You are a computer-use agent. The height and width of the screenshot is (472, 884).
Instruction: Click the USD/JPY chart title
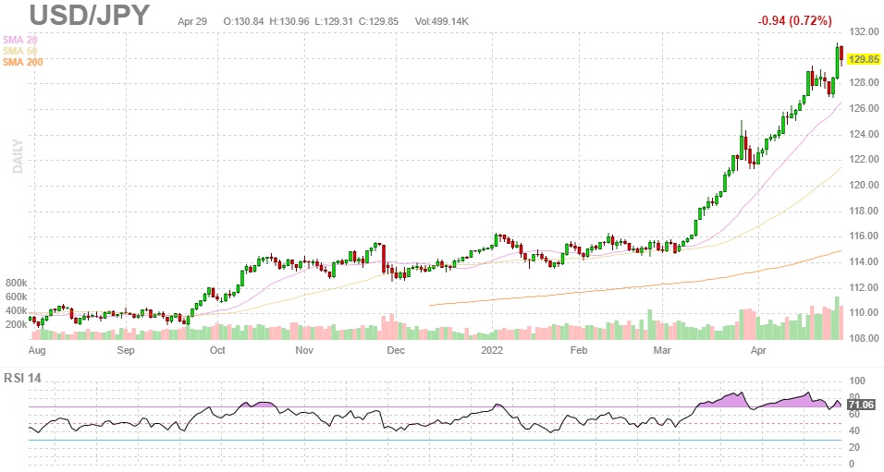(90, 15)
